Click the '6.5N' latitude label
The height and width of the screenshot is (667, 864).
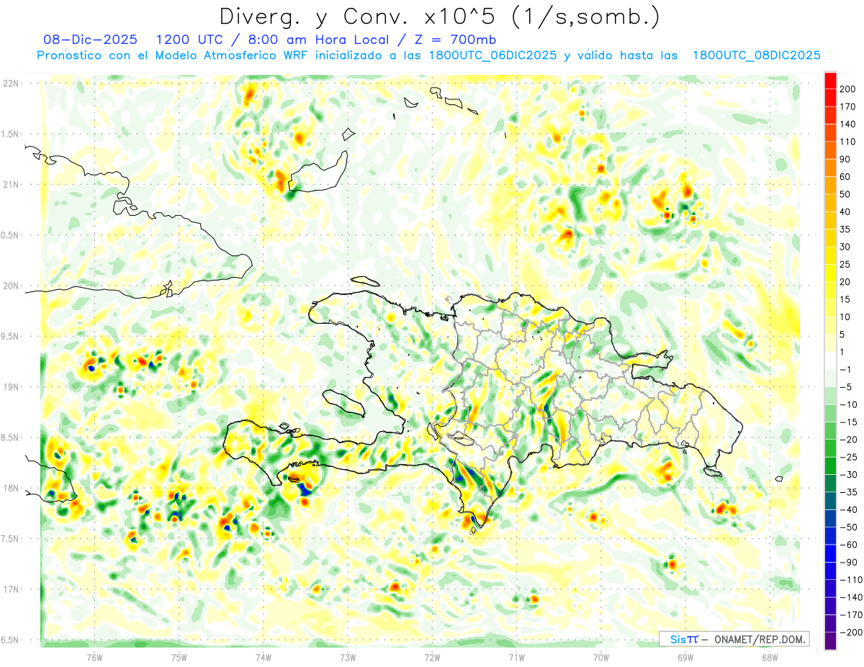click(11, 640)
